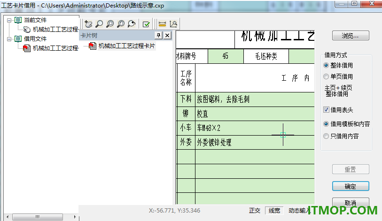Click the material value 45 cell
This screenshot has width=382, height=221.
coord(226,56)
